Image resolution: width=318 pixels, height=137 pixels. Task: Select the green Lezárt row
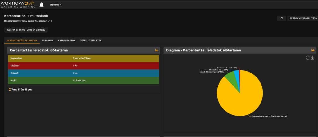[x=83, y=81]
